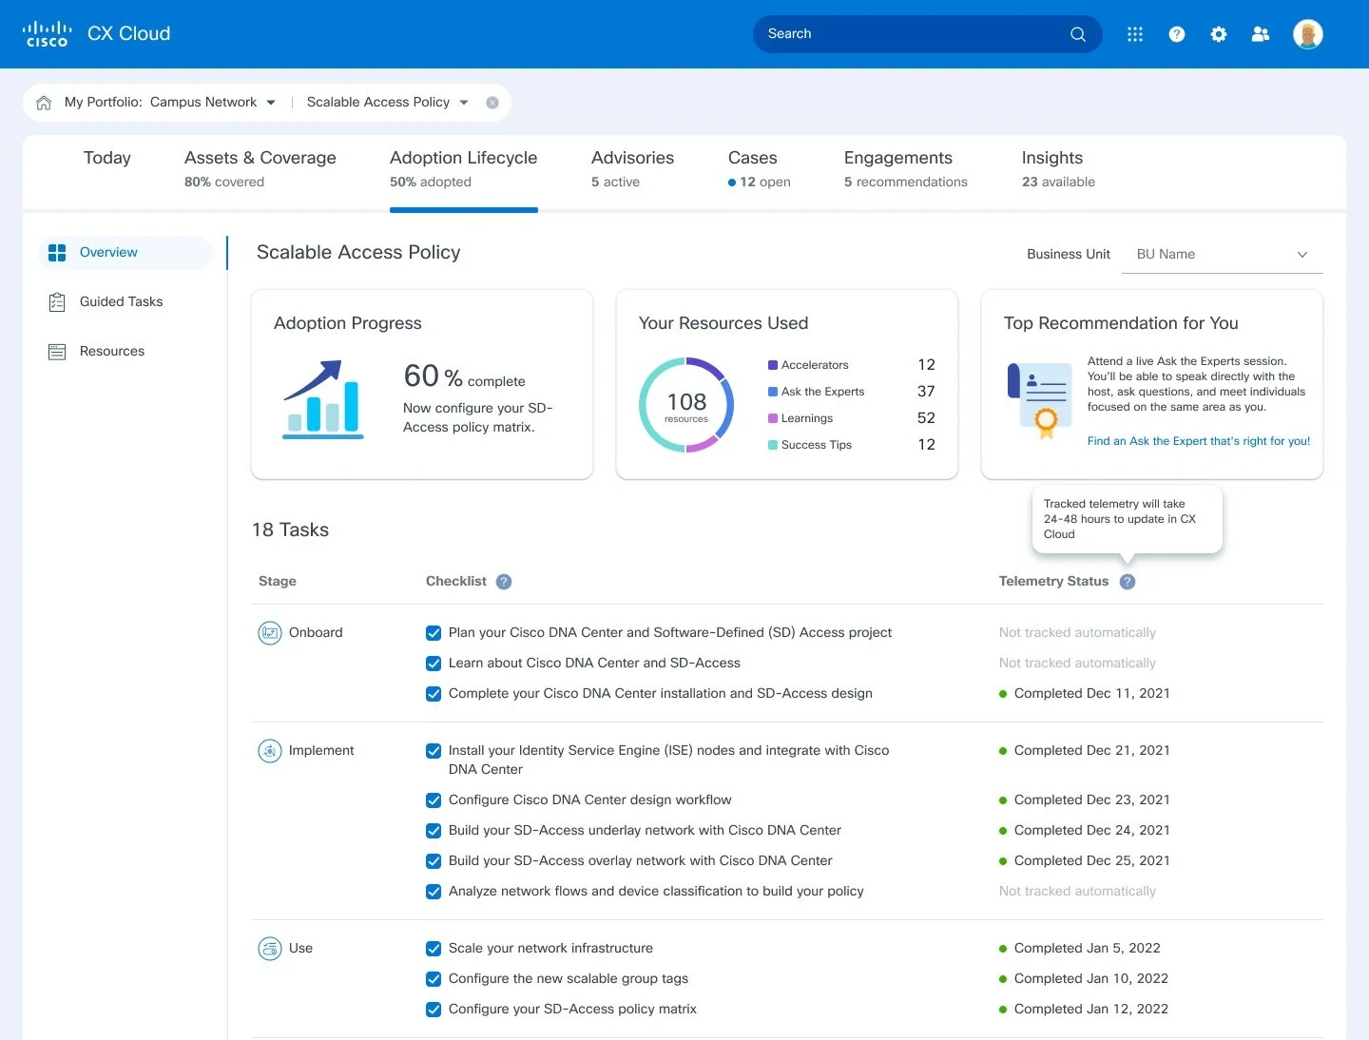
Task: Click the search magnifier icon
Action: [1077, 34]
